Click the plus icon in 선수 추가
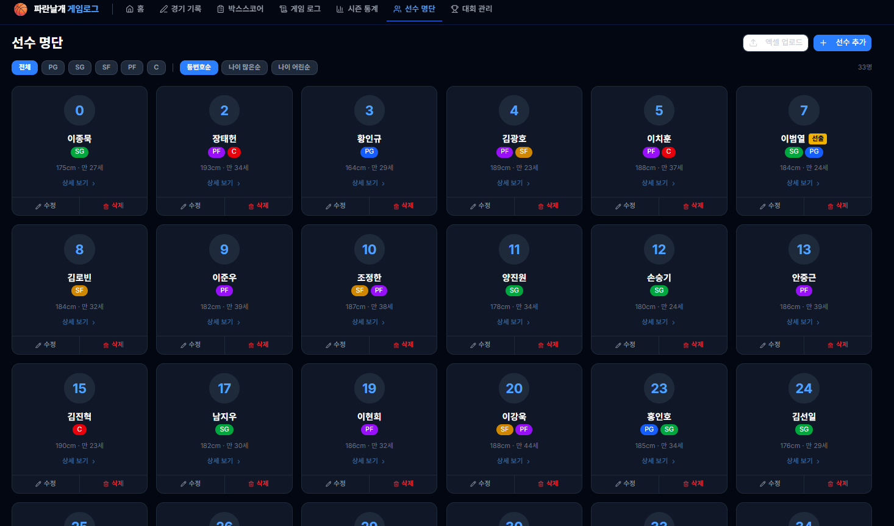This screenshot has width=894, height=526. pos(823,43)
